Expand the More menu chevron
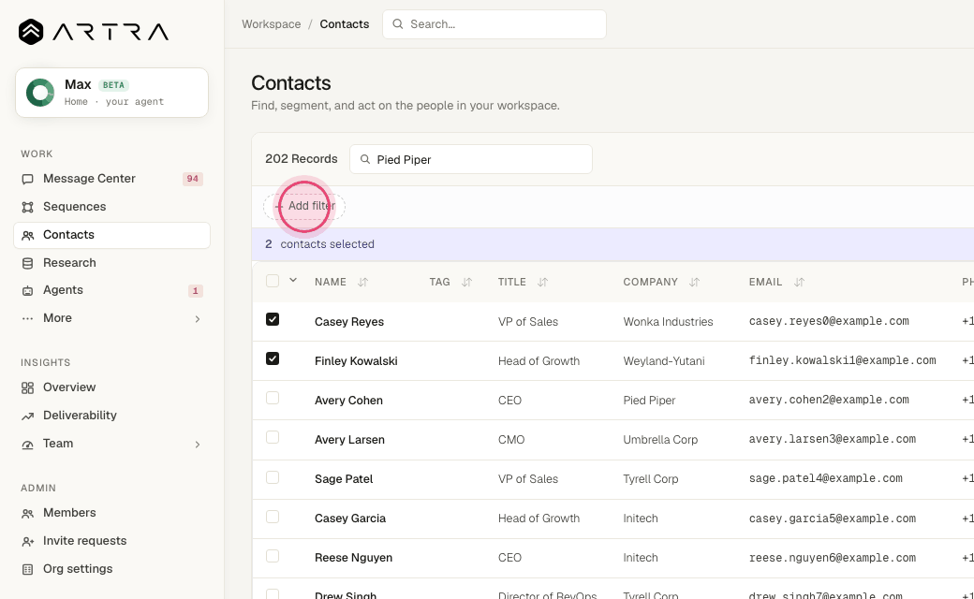Screen dimensions: 974x599 point(198,319)
